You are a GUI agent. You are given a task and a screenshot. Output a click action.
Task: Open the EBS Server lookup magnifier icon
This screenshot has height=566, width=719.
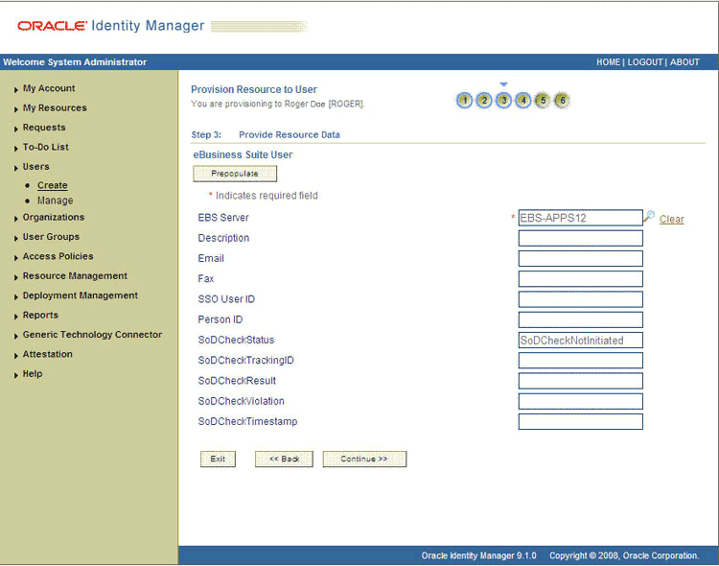(x=649, y=216)
